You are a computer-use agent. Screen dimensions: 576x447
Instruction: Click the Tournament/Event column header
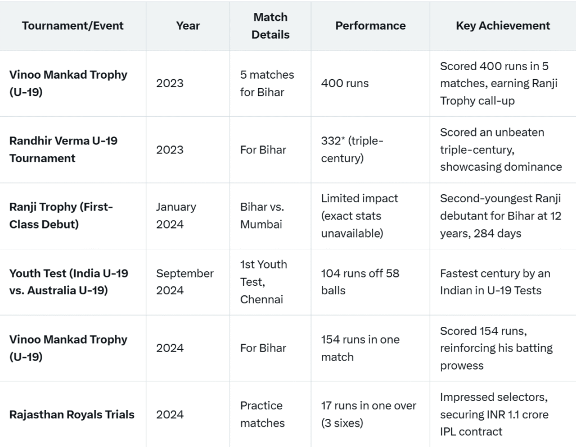tap(73, 26)
